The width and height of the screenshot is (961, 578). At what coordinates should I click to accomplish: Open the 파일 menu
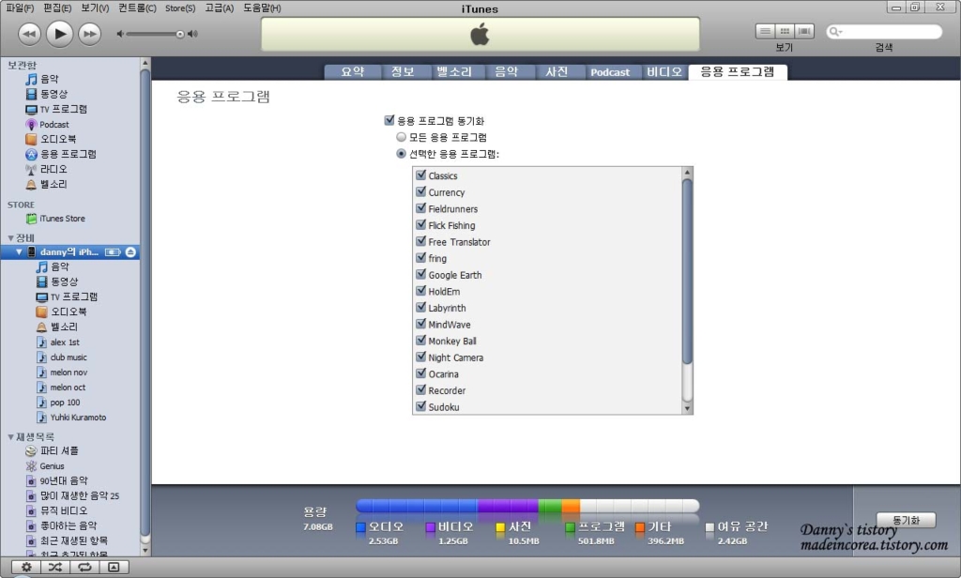click(20, 8)
